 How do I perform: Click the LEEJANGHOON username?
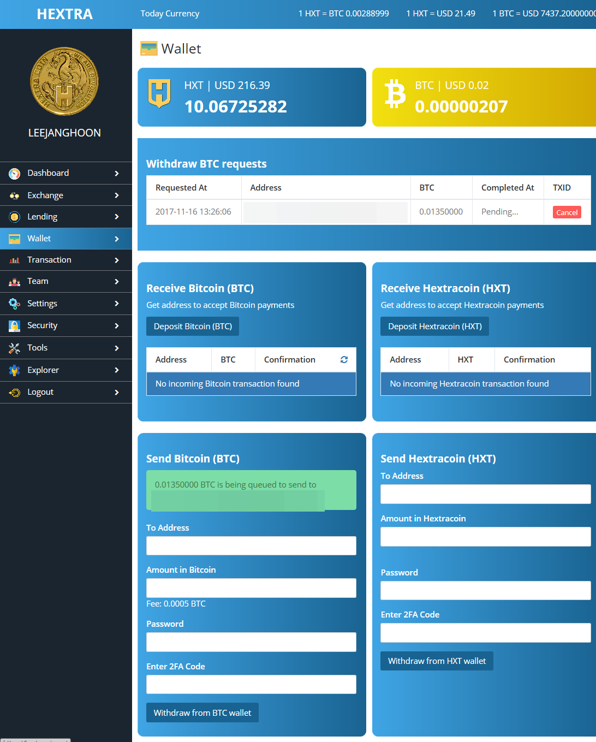click(64, 133)
